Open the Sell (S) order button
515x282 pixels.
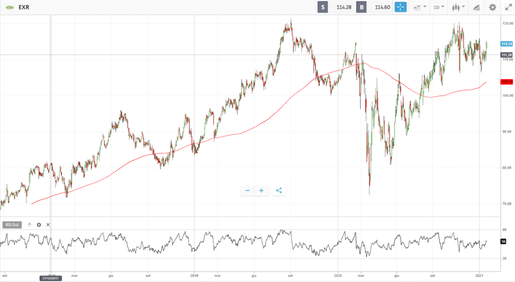click(322, 7)
